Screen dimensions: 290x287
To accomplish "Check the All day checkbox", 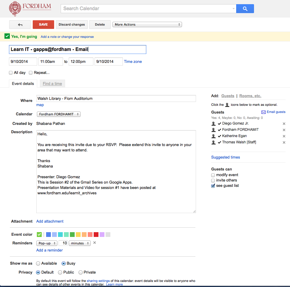I will (x=11, y=73).
